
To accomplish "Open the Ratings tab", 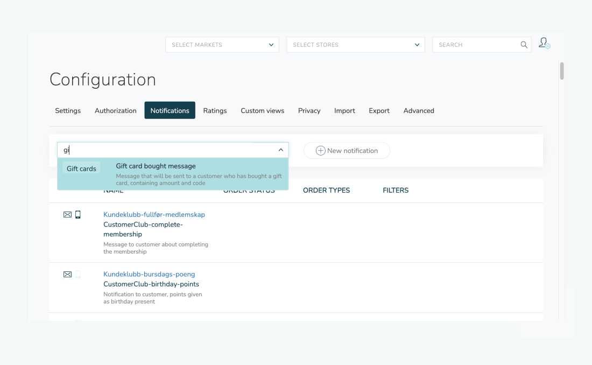I will (215, 111).
